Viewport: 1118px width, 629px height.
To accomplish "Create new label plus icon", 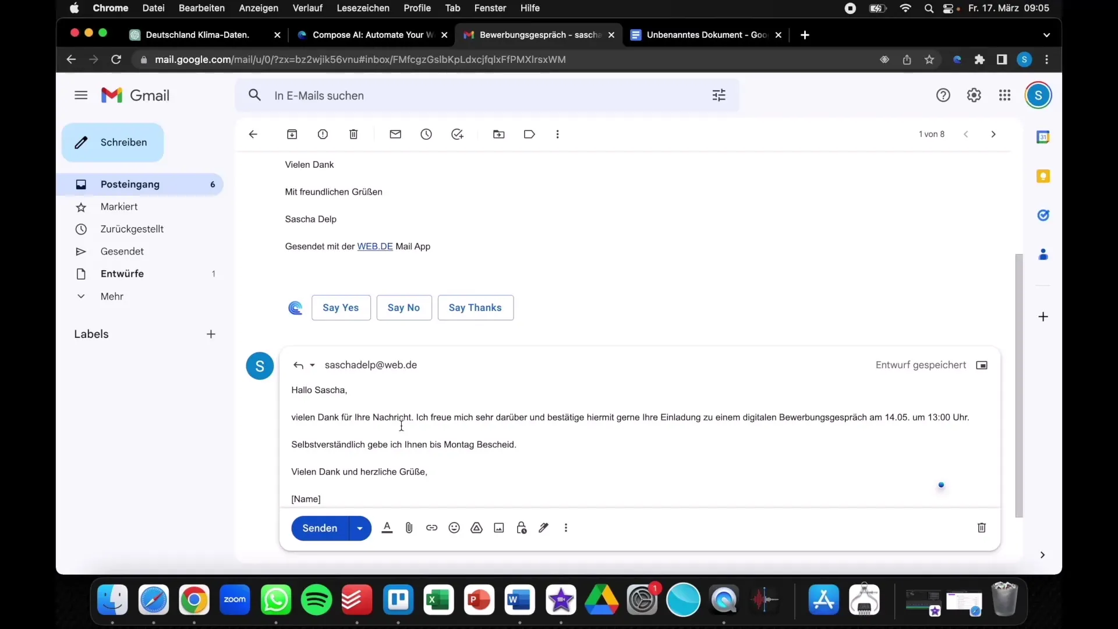I will click(x=211, y=334).
